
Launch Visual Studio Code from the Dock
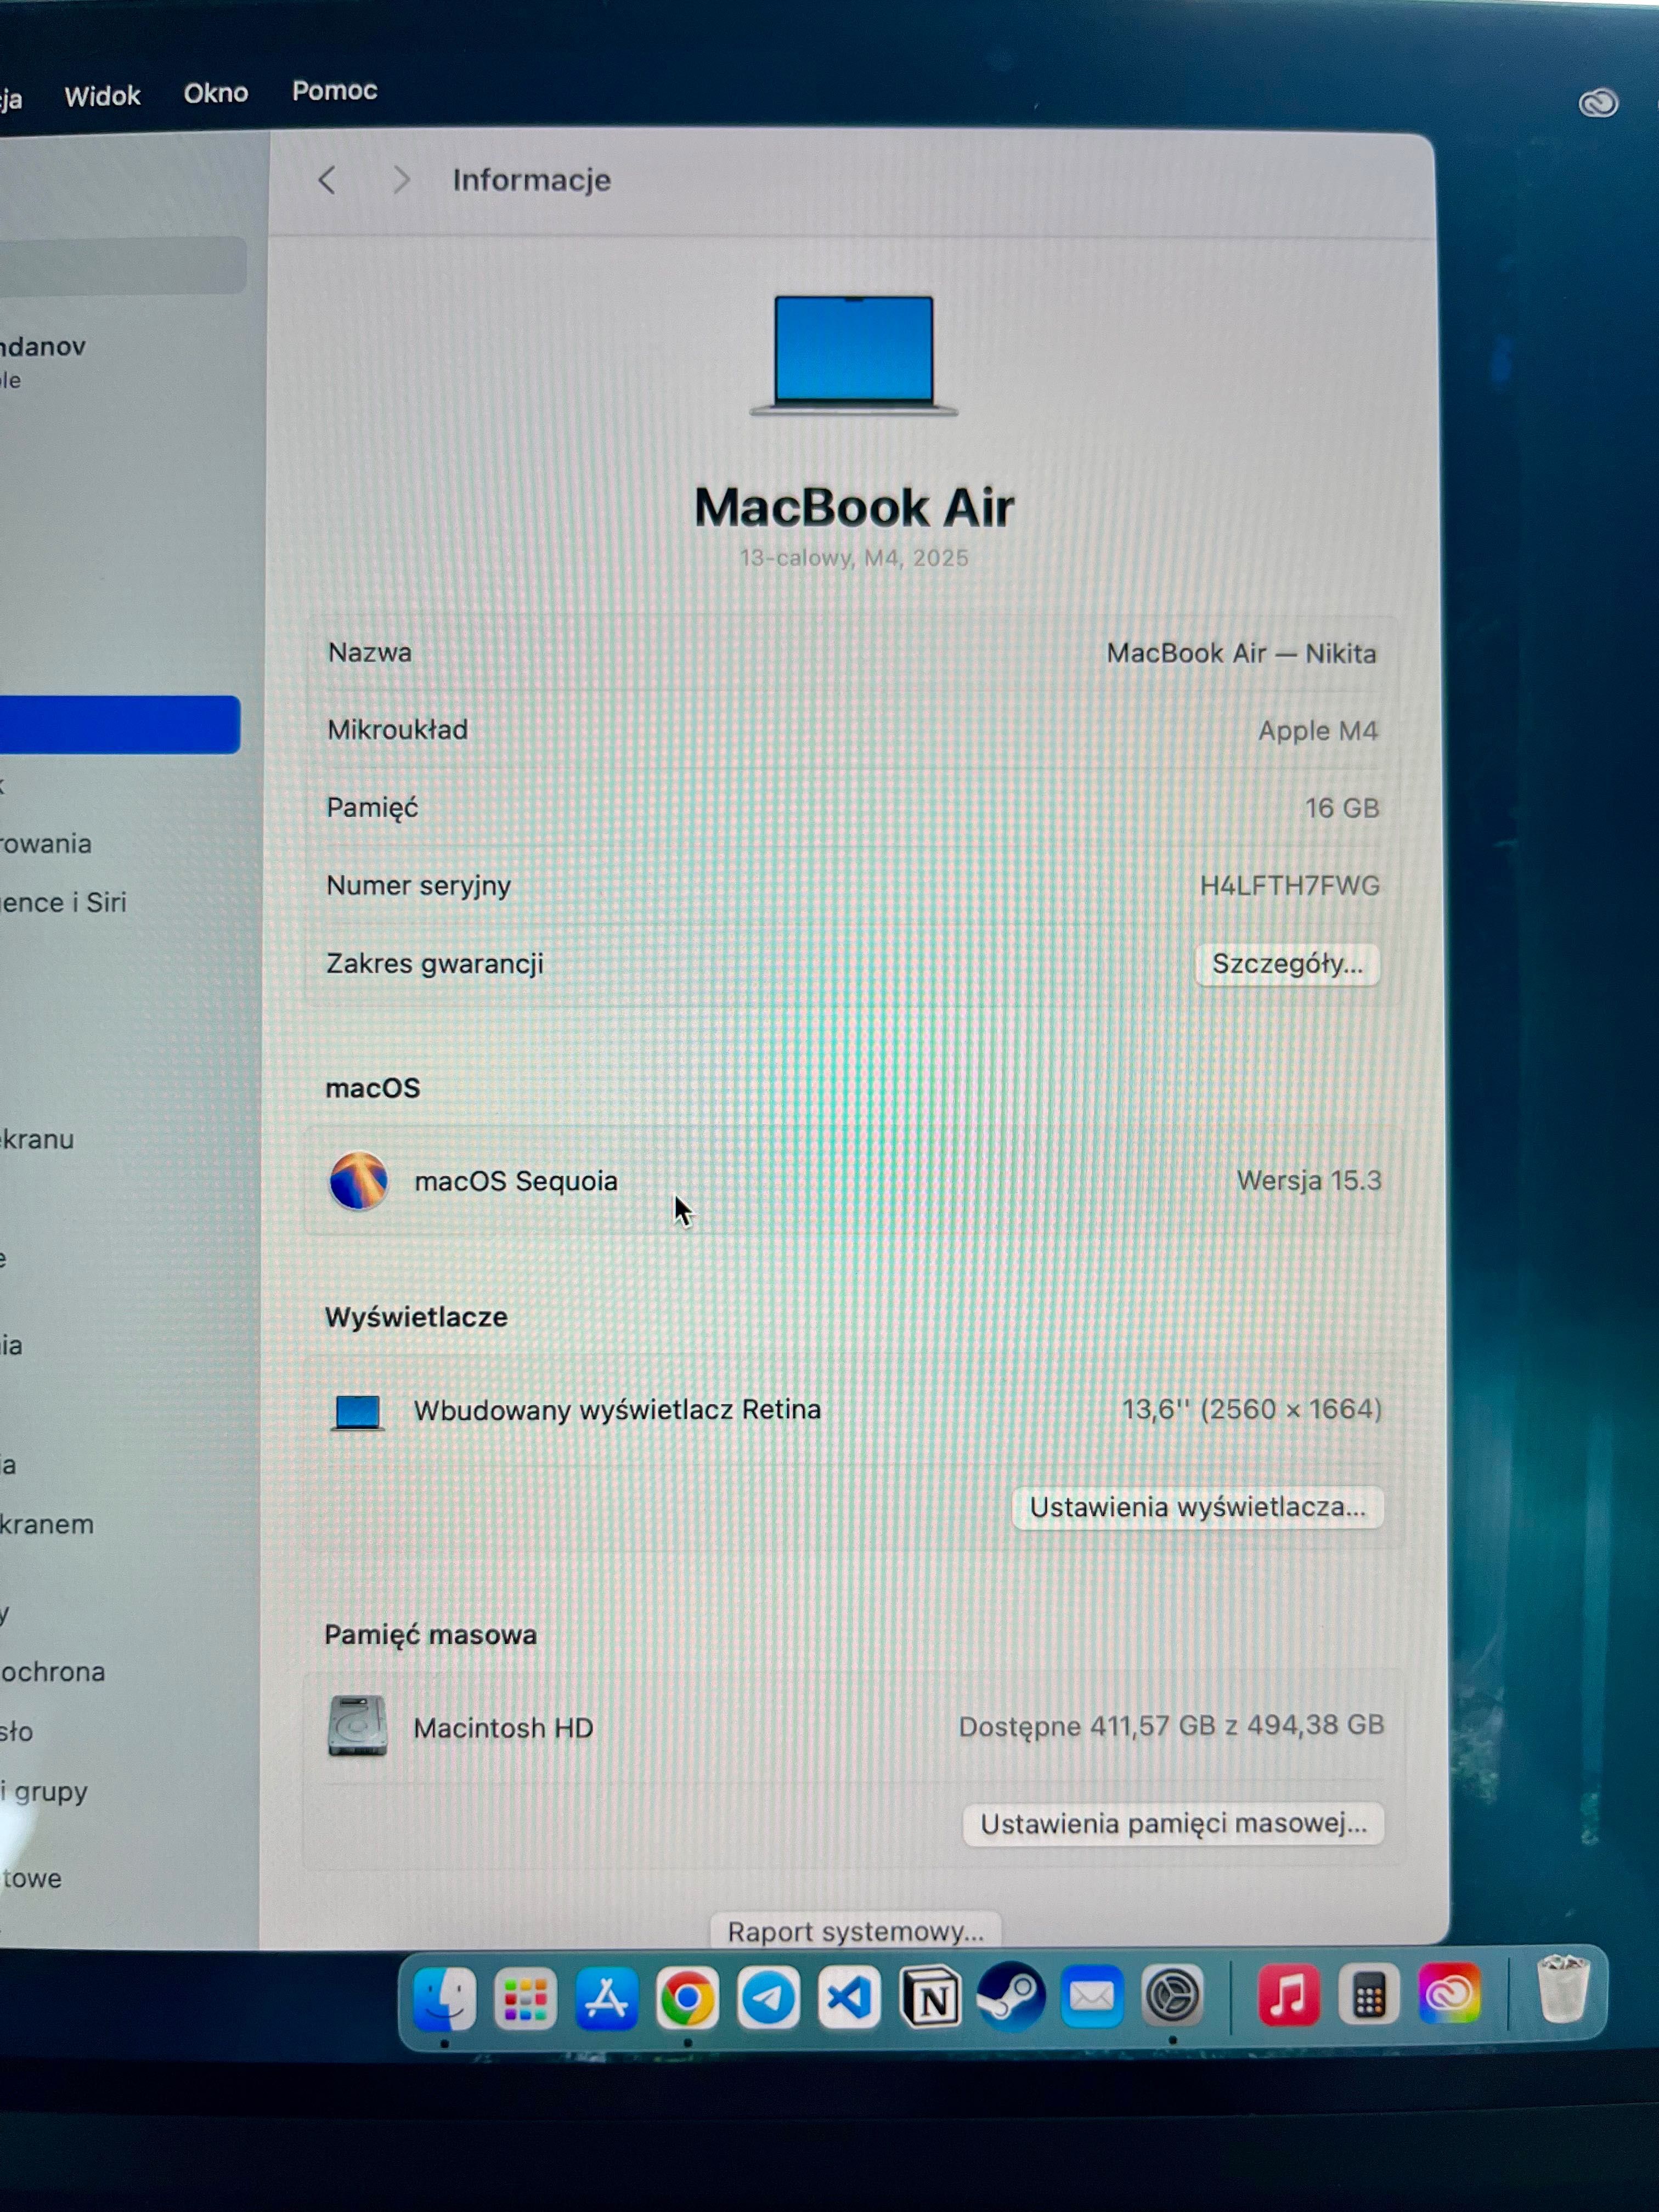(849, 1998)
